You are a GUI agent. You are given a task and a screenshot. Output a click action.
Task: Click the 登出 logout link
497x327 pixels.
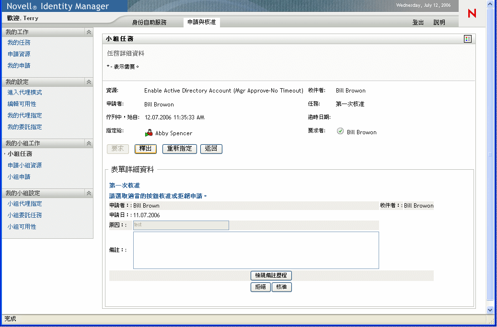click(418, 22)
